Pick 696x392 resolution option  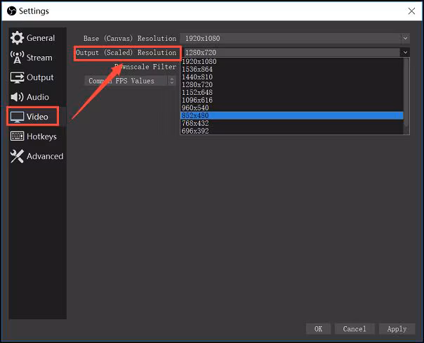(x=292, y=131)
